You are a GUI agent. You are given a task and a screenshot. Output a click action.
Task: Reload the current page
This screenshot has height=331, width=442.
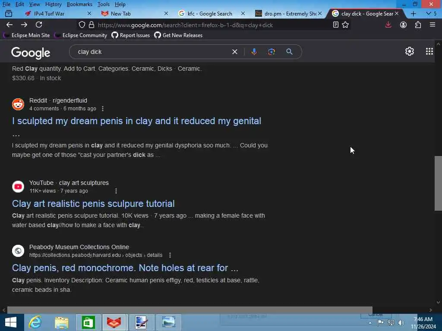(39, 25)
